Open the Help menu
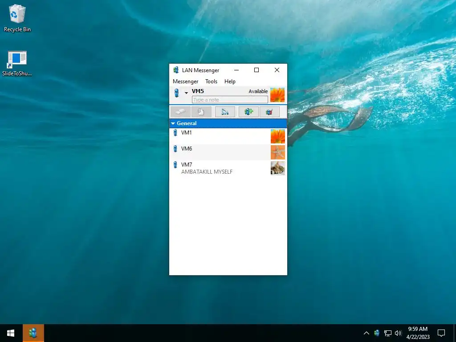Screen dimensions: 456x342 click(230, 81)
